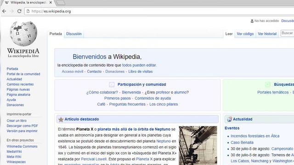The width and height of the screenshot is (294, 165).
Task: Click the profesor link
Action: point(163,93)
